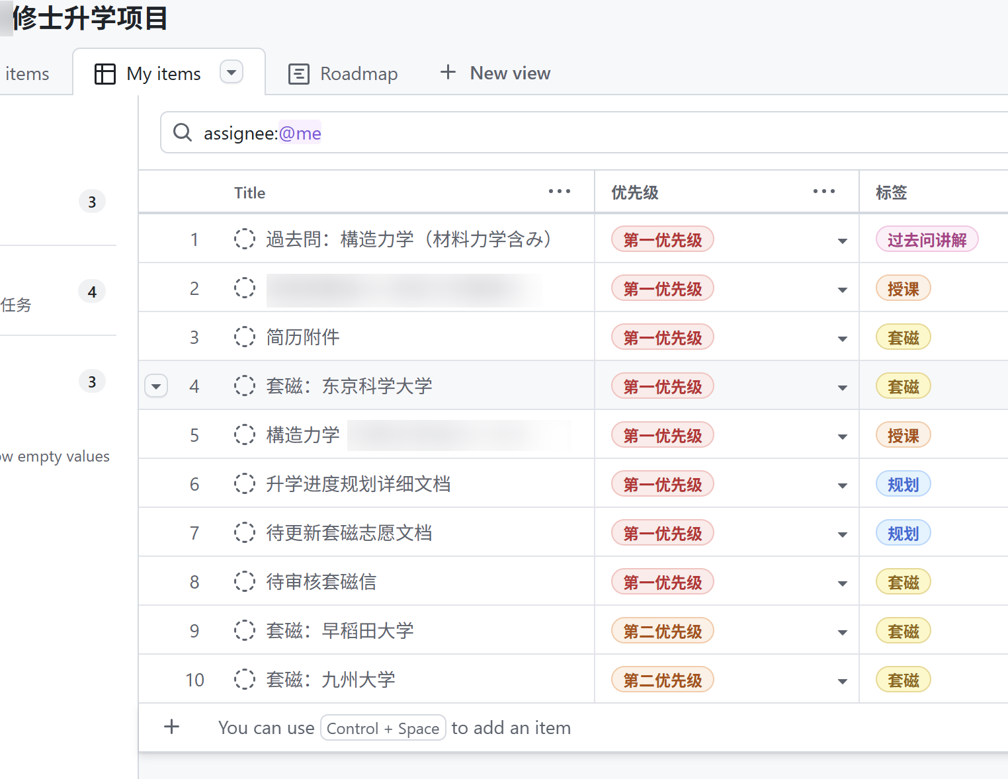The width and height of the screenshot is (1008, 779).
Task: Open item 简历附件
Action: (302, 337)
